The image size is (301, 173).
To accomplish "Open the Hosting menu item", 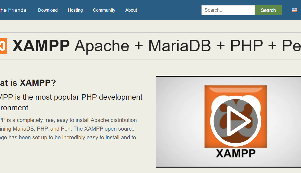I will (x=75, y=10).
